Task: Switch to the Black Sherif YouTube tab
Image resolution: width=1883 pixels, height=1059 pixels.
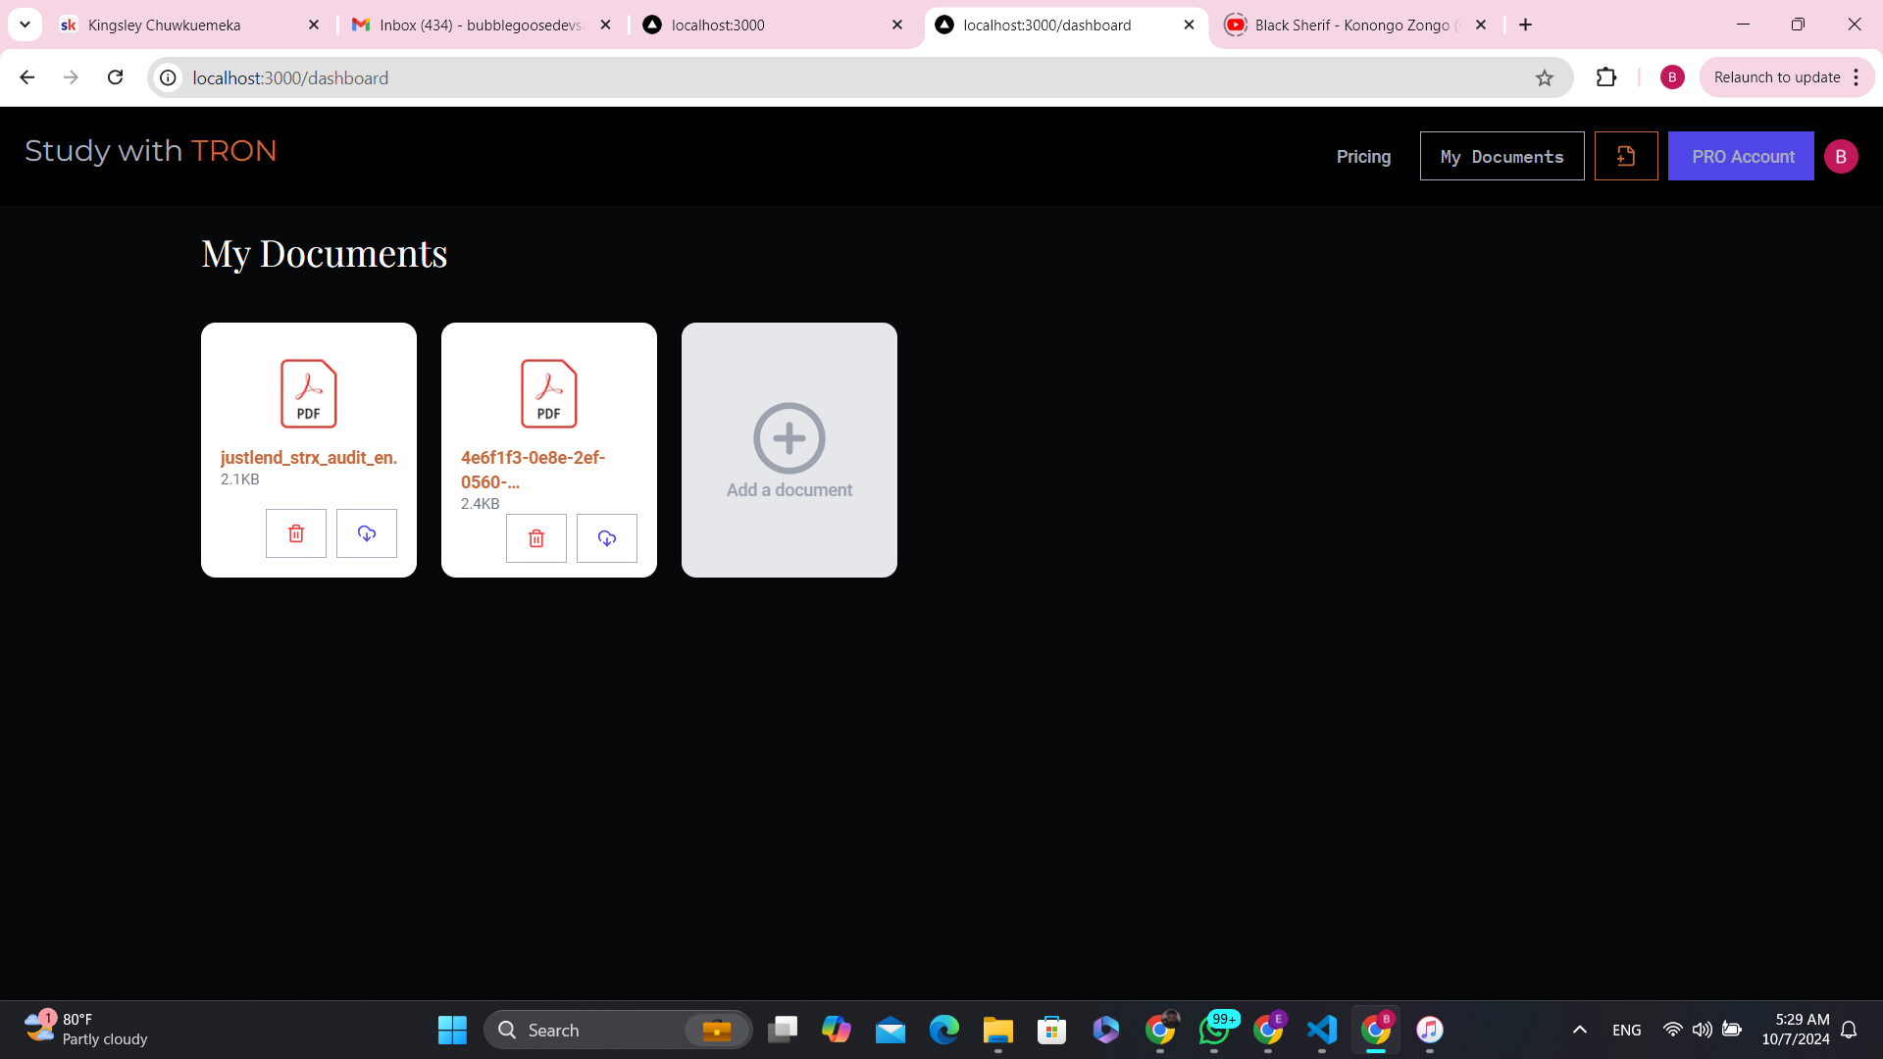Action: [x=1353, y=25]
